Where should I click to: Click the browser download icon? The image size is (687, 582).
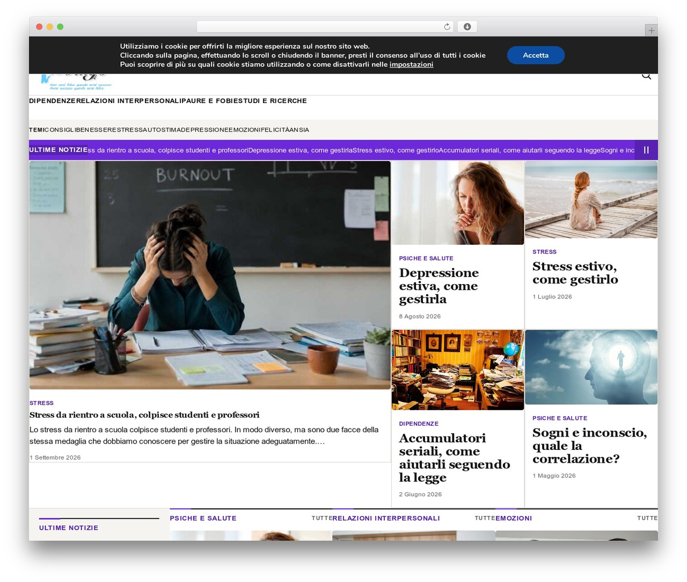467,27
